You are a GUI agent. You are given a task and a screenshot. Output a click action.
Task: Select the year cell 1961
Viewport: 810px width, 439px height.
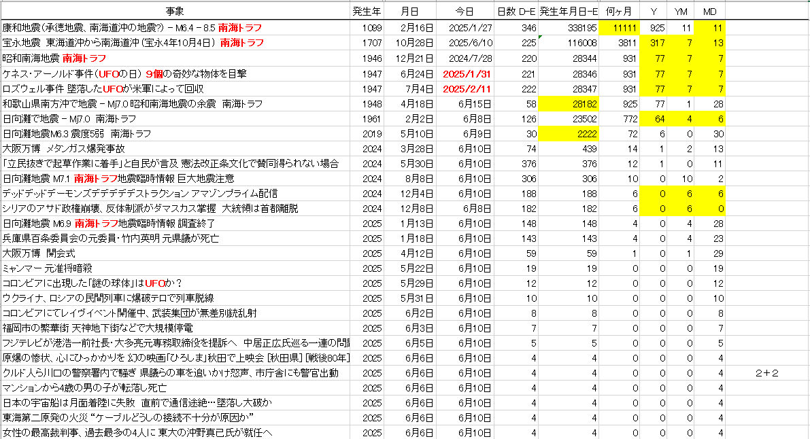point(367,119)
